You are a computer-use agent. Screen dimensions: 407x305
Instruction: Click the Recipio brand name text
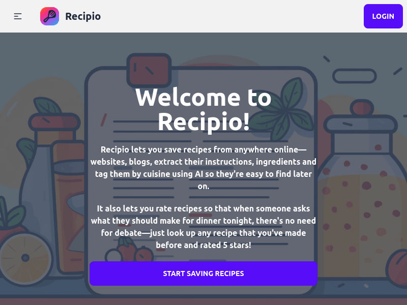[83, 16]
